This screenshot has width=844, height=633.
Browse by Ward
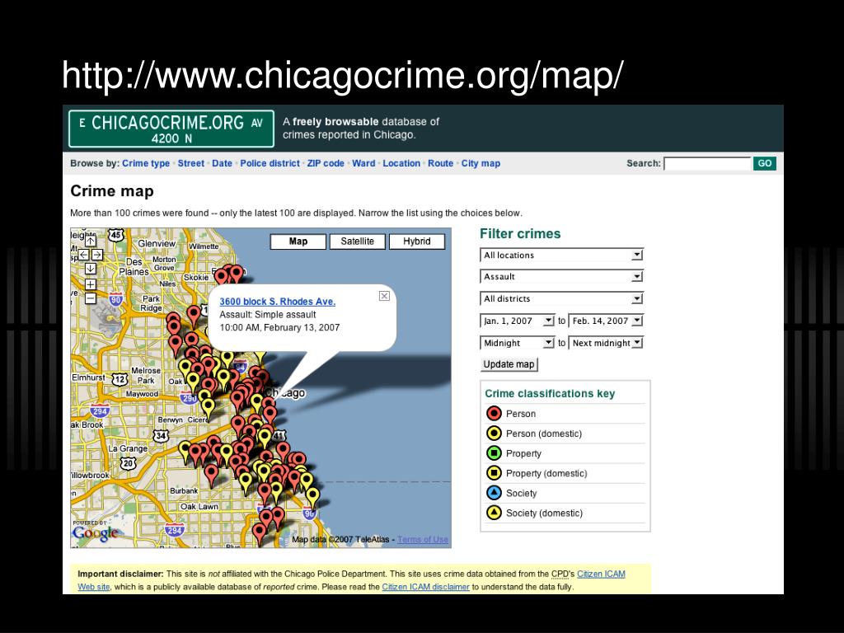363,163
